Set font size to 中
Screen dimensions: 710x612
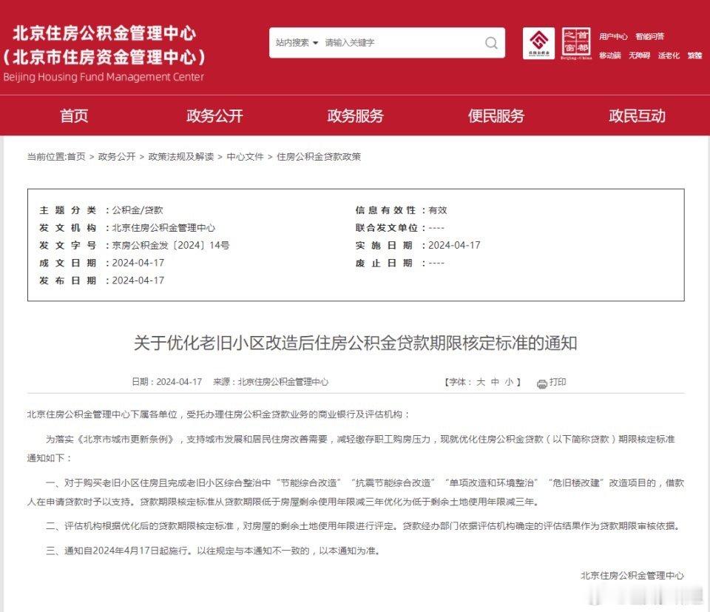(495, 382)
